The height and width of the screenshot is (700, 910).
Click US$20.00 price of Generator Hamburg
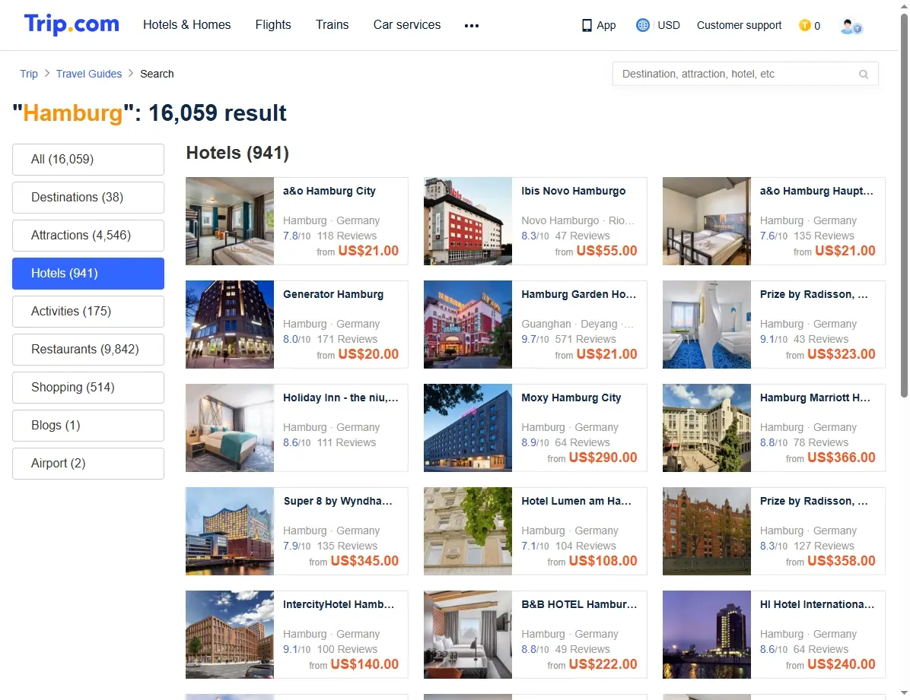[368, 354]
